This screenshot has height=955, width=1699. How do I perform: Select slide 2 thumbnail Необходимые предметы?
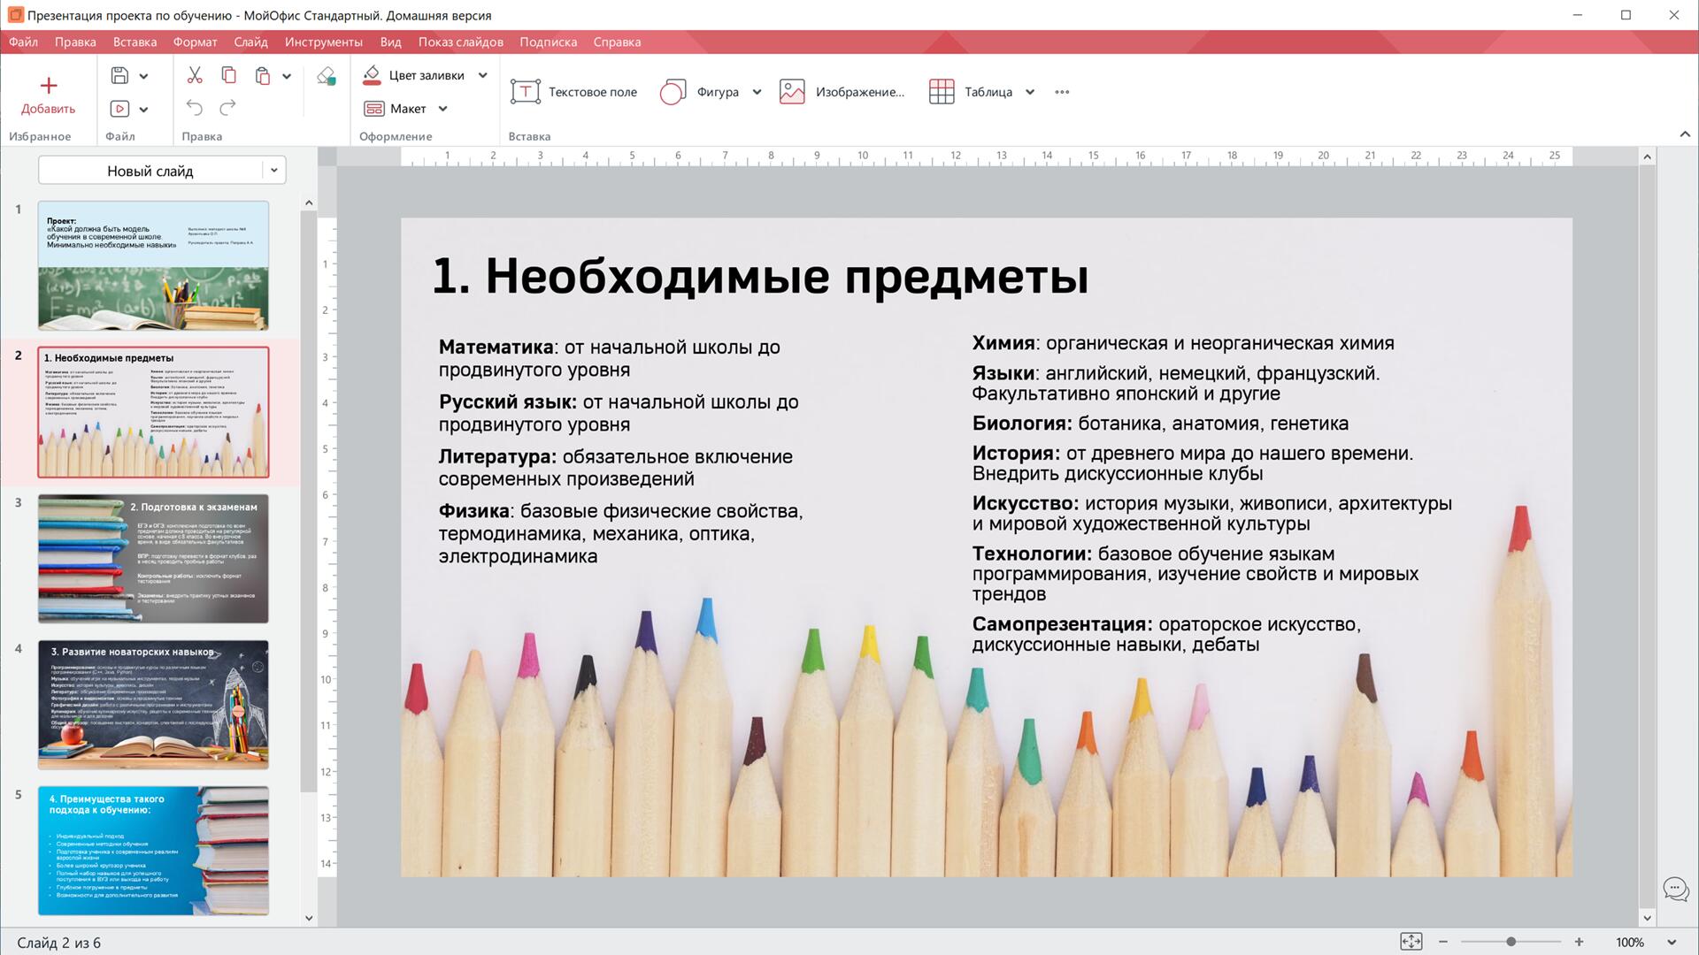pos(153,412)
